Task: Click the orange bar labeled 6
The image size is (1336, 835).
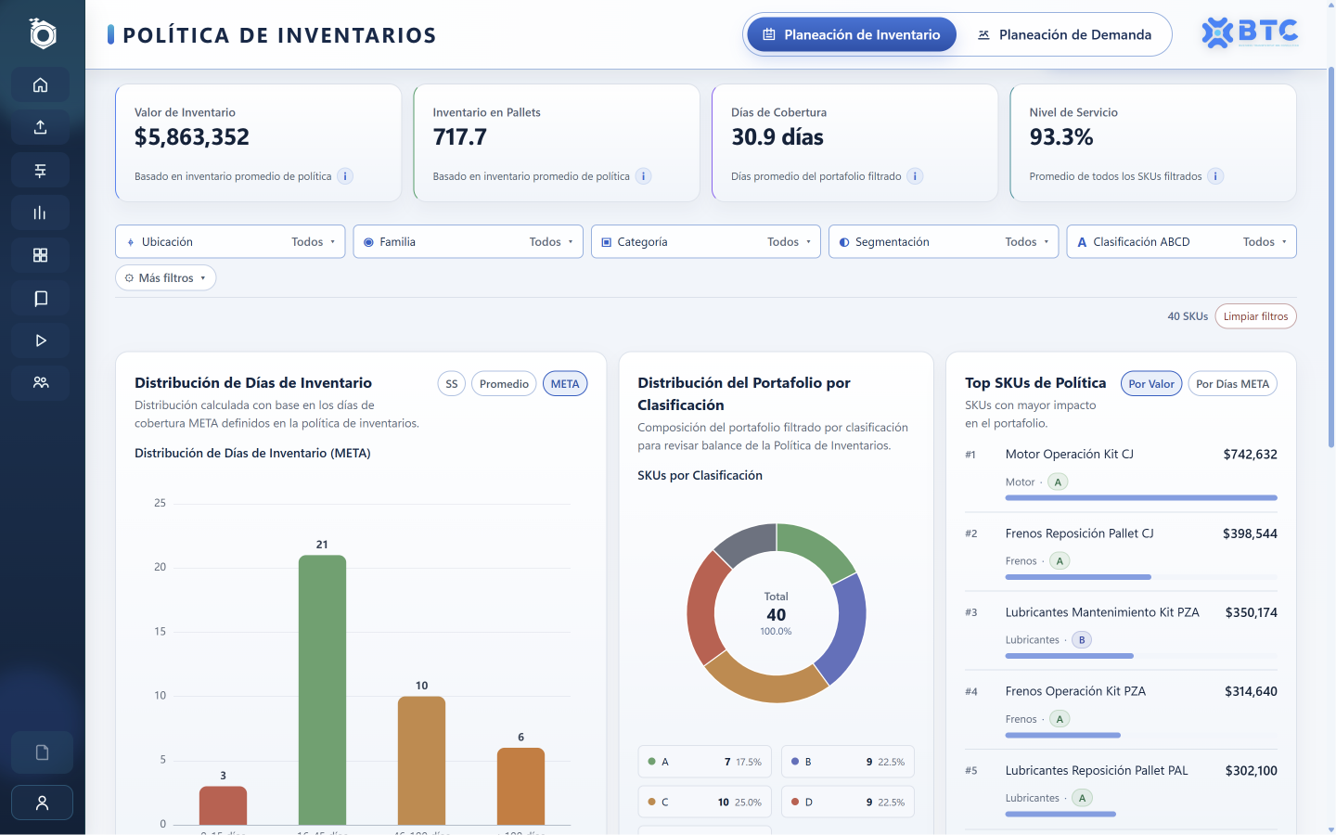Action: click(520, 786)
